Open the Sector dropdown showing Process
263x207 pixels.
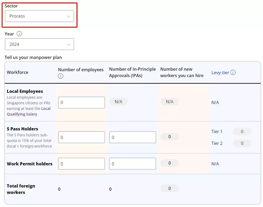click(39, 16)
